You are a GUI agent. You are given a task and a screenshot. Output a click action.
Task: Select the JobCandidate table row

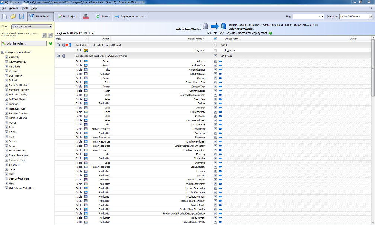tap(213, 167)
